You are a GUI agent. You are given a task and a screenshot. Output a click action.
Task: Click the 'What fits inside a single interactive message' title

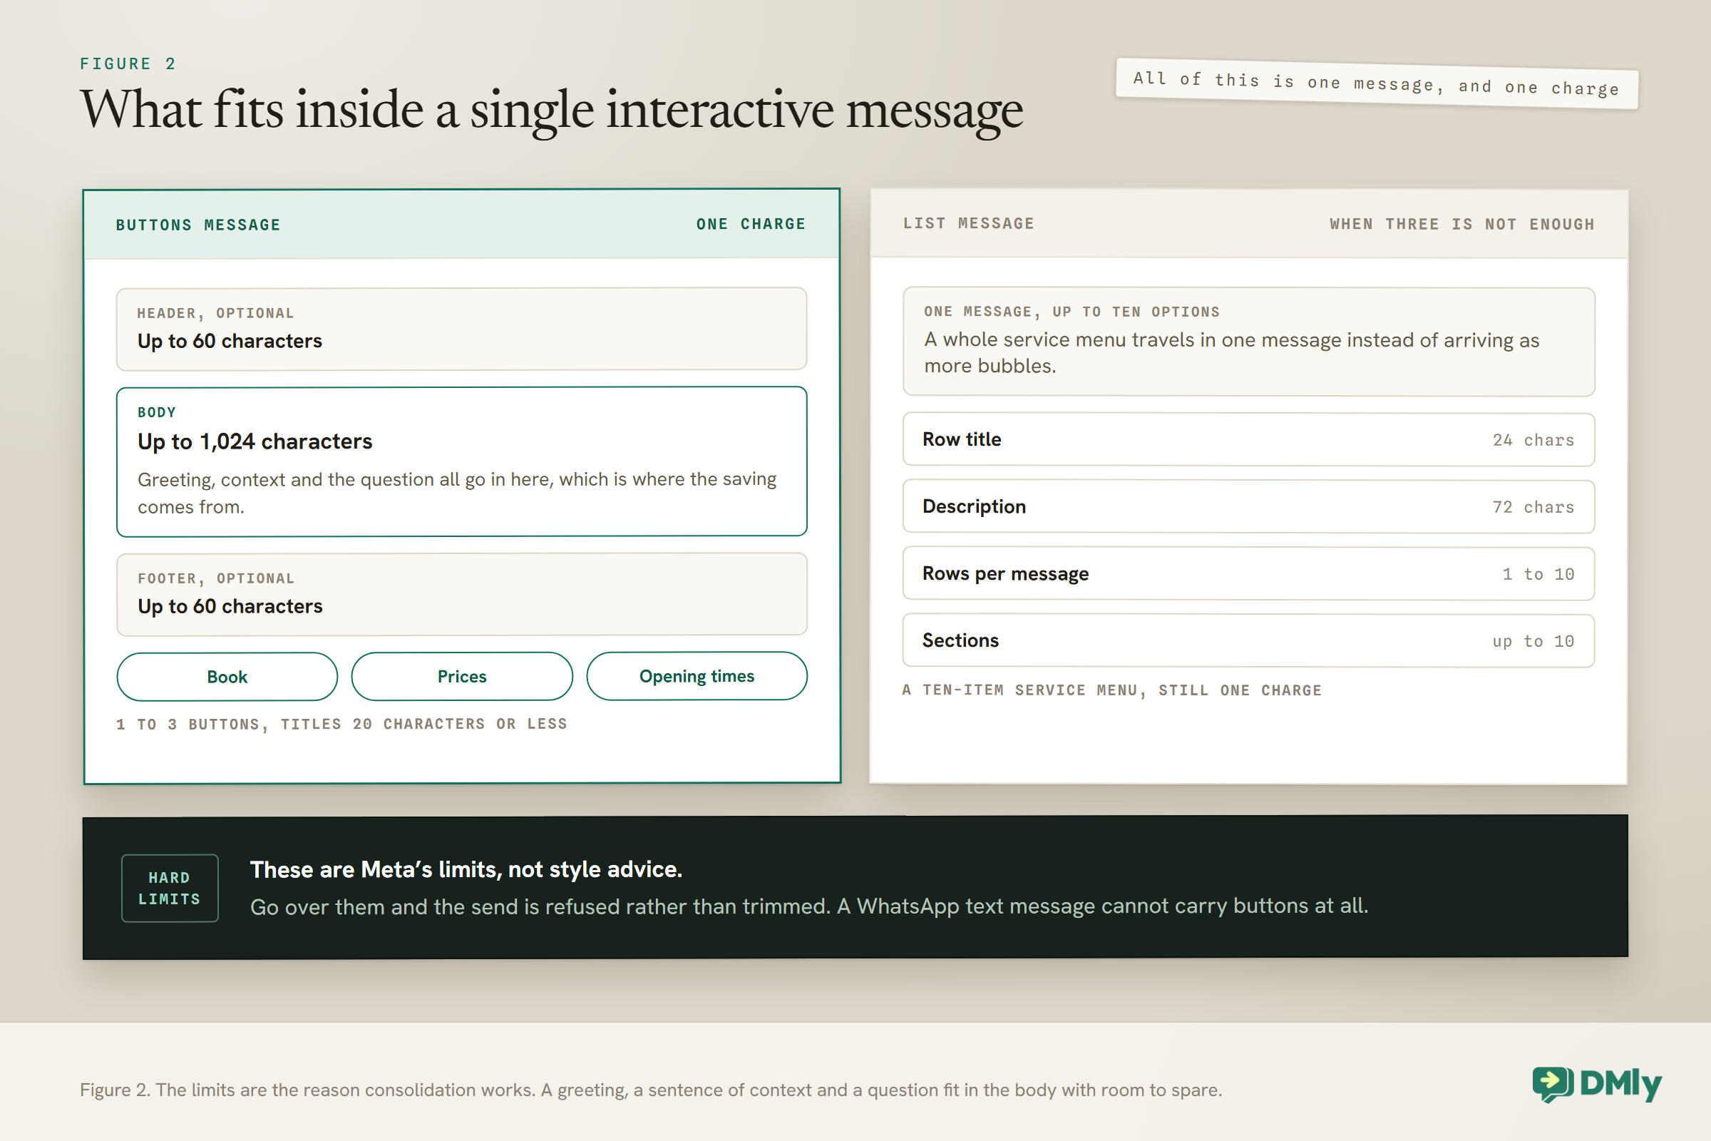[x=551, y=110]
